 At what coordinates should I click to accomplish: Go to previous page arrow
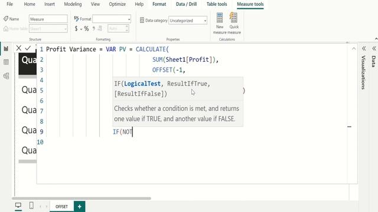[x=40, y=207]
